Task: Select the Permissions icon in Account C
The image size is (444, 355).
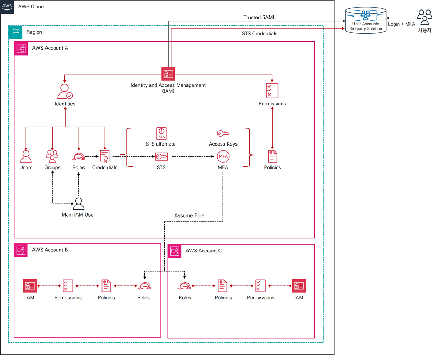Action: [x=261, y=286]
